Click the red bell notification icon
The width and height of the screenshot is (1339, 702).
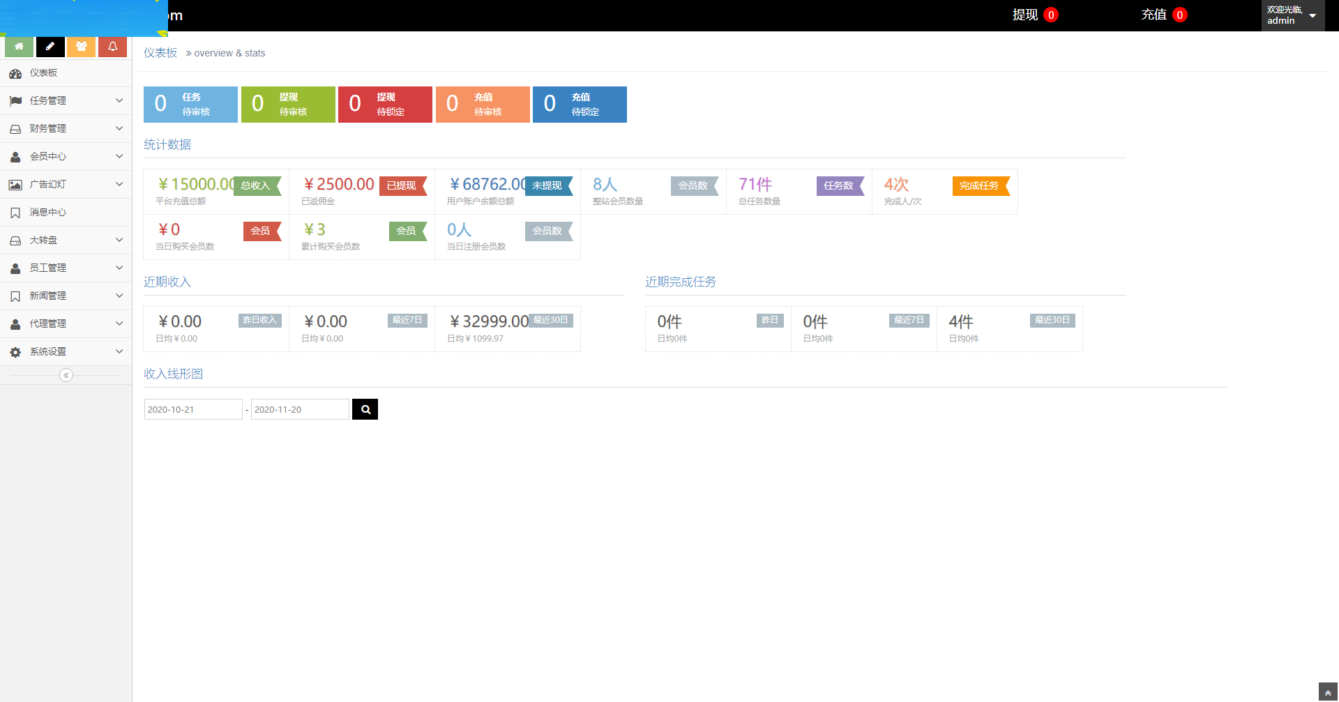(x=112, y=47)
